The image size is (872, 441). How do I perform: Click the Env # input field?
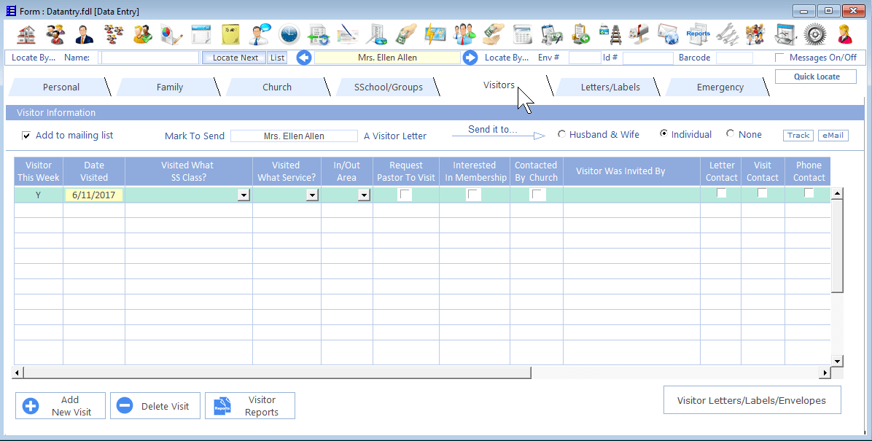coord(585,58)
